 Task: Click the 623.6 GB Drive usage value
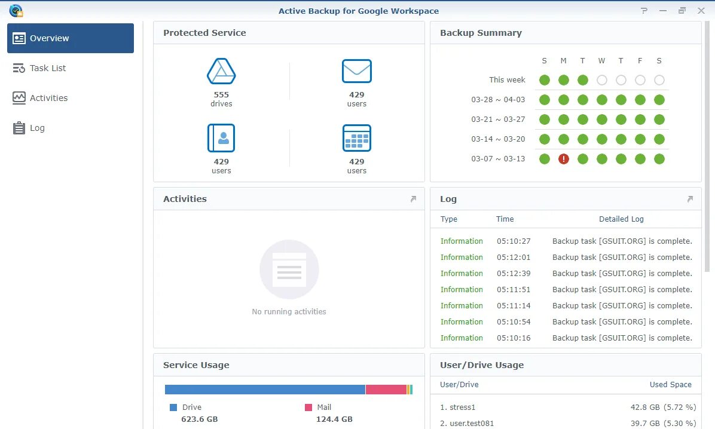coord(199,419)
